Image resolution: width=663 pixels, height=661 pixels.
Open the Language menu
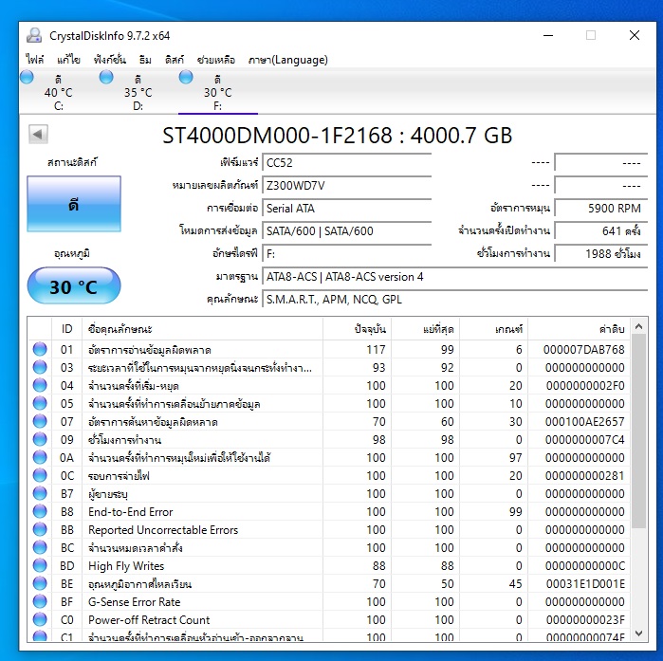pyautogui.click(x=287, y=60)
